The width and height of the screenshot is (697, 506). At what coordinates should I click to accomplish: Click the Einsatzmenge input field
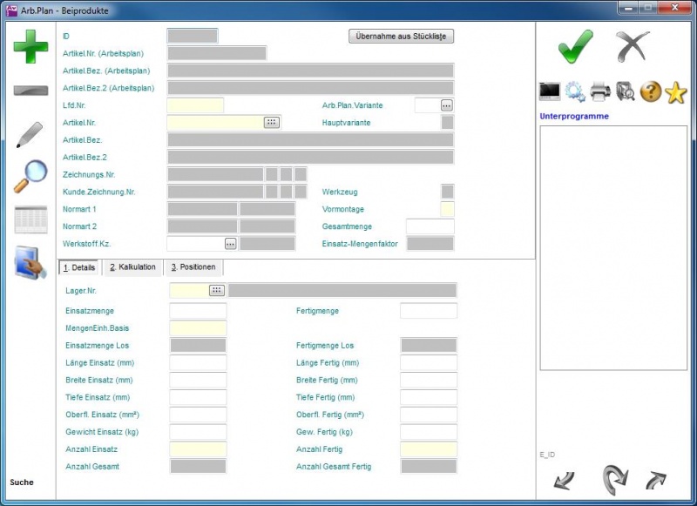pos(198,311)
